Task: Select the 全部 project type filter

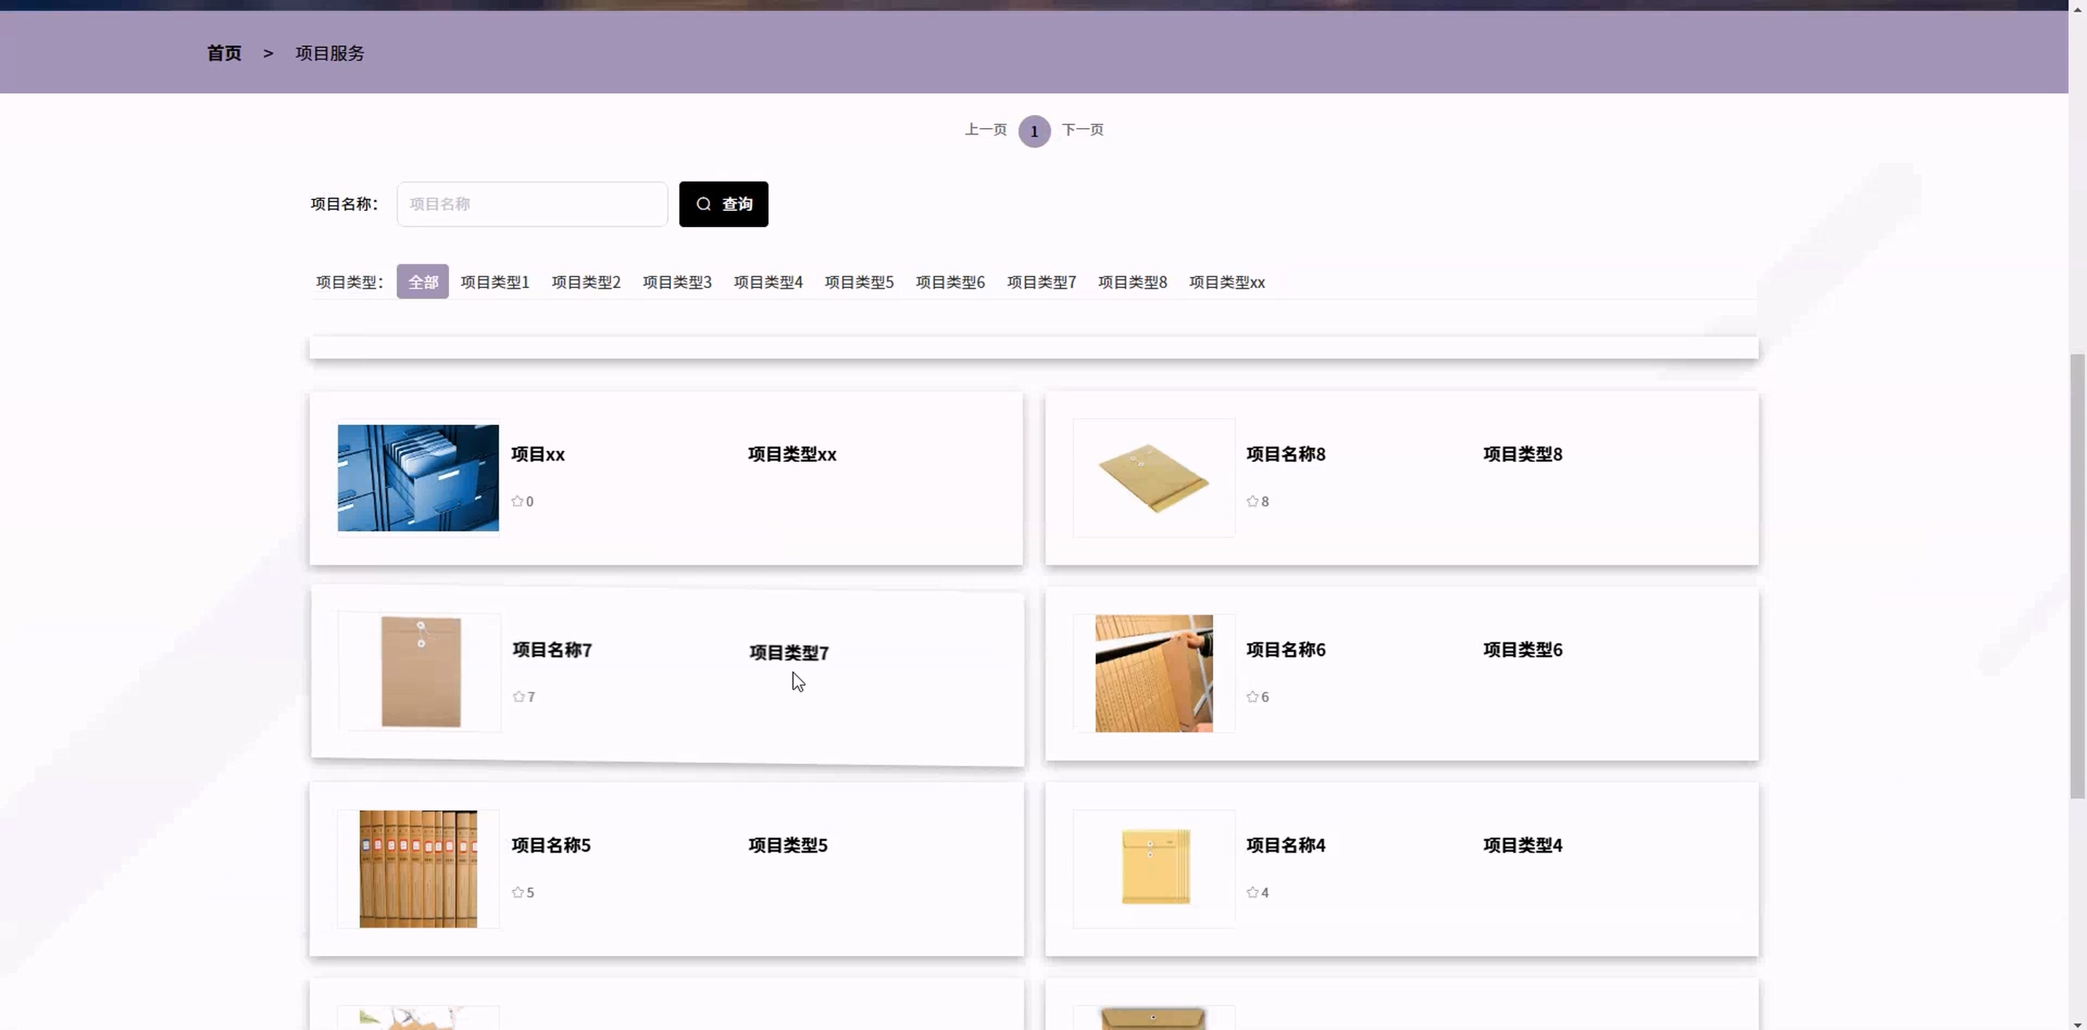Action: point(422,282)
